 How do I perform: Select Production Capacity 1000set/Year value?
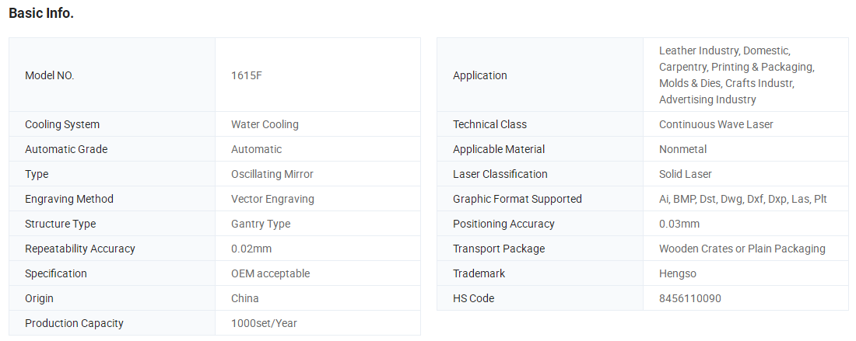[264, 324]
